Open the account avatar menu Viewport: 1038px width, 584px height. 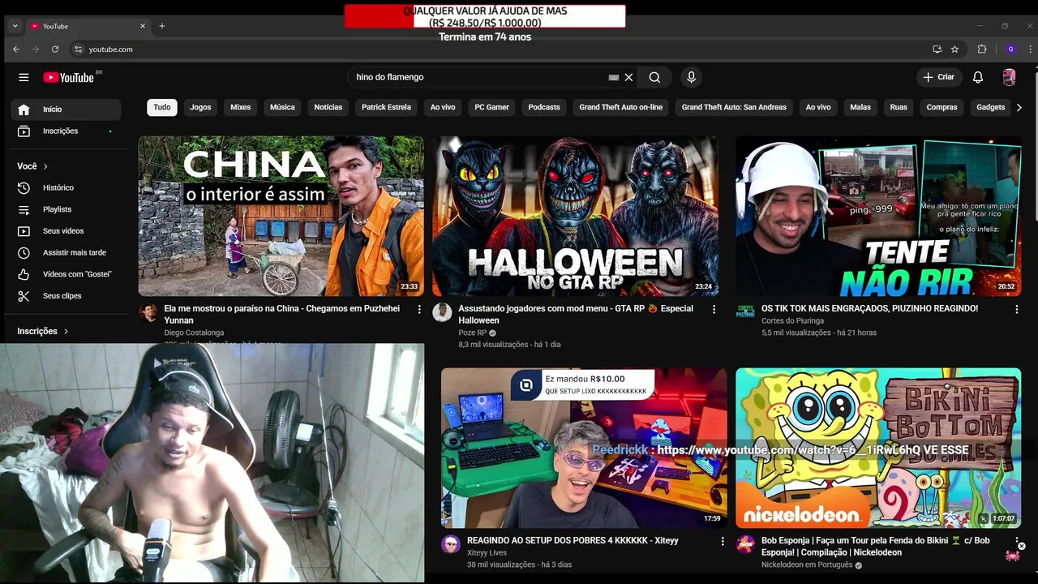1009,77
